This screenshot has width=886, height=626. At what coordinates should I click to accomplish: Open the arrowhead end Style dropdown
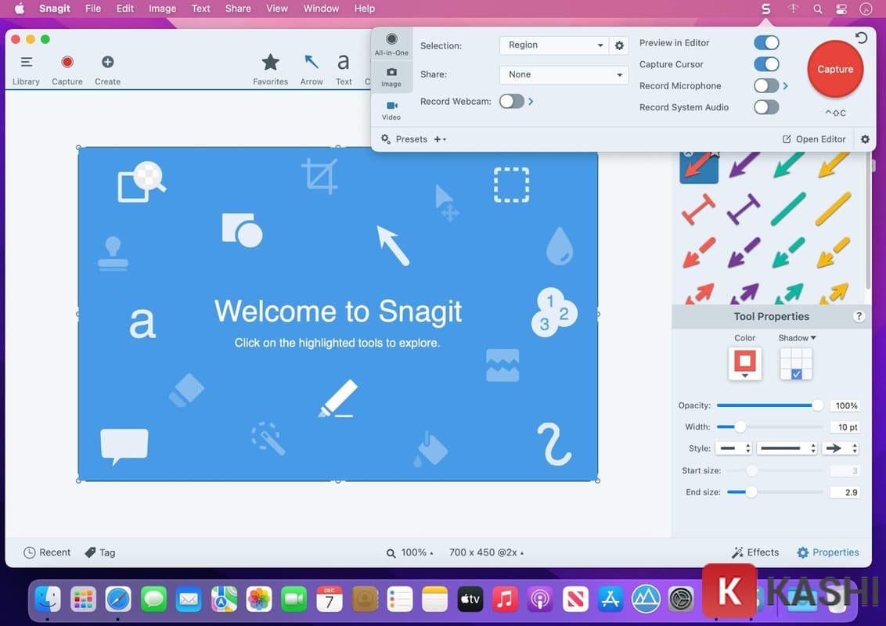pyautogui.click(x=841, y=448)
